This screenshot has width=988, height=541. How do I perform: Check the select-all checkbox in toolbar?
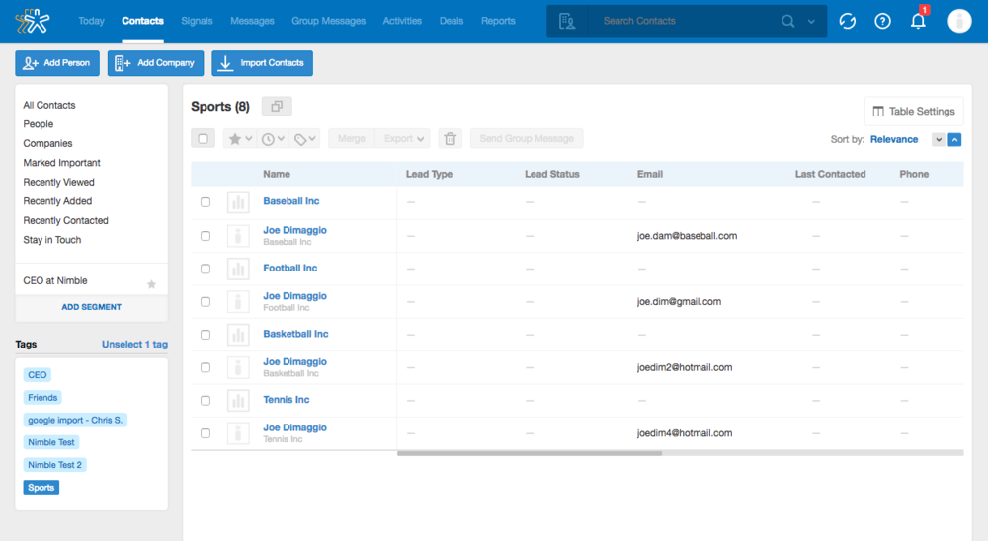204,139
